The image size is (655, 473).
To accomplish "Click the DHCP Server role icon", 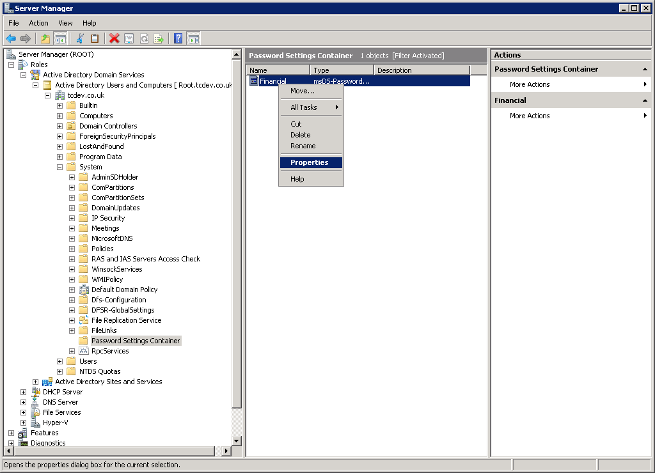I will pyautogui.click(x=36, y=392).
